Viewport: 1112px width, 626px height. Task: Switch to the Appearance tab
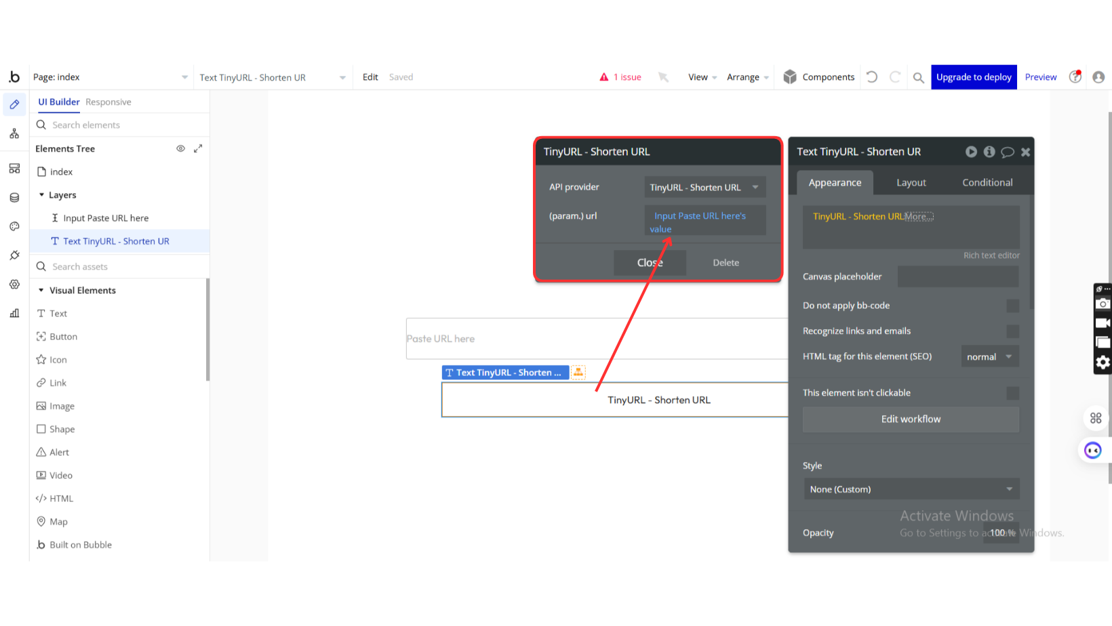[835, 182]
